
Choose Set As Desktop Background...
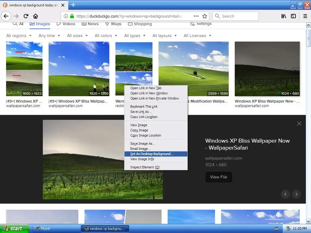[156, 154]
